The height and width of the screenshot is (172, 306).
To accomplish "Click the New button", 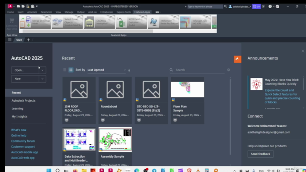I will pyautogui.click(x=25, y=79).
